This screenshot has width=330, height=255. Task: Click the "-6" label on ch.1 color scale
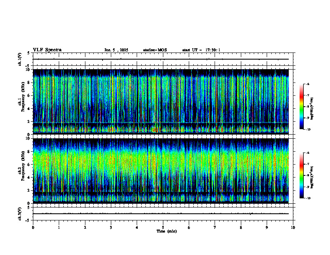coord(307,84)
